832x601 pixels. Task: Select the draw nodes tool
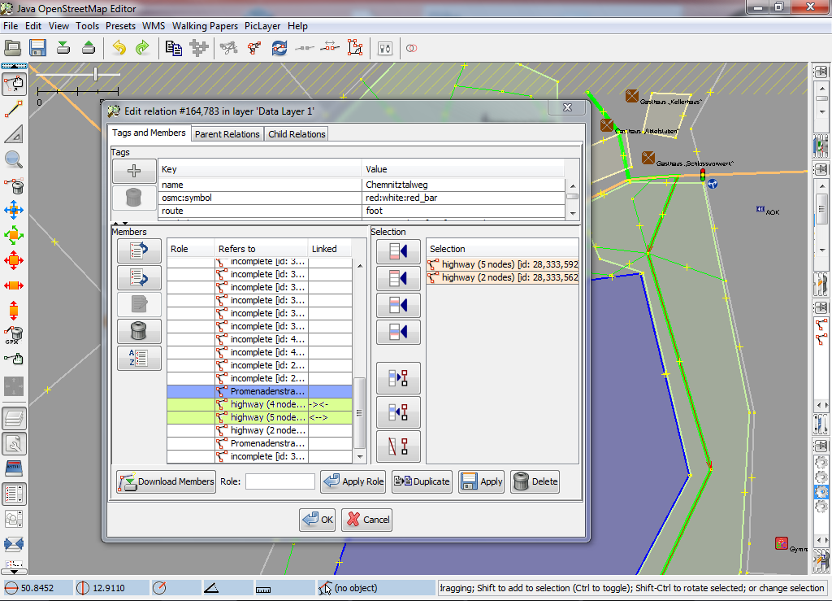14,108
